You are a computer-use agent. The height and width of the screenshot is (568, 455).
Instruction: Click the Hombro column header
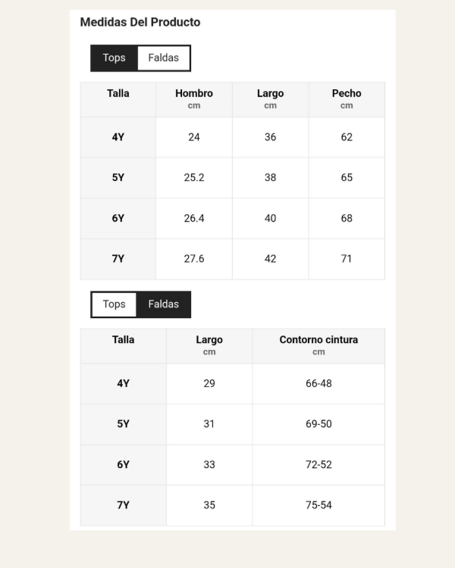pos(194,98)
